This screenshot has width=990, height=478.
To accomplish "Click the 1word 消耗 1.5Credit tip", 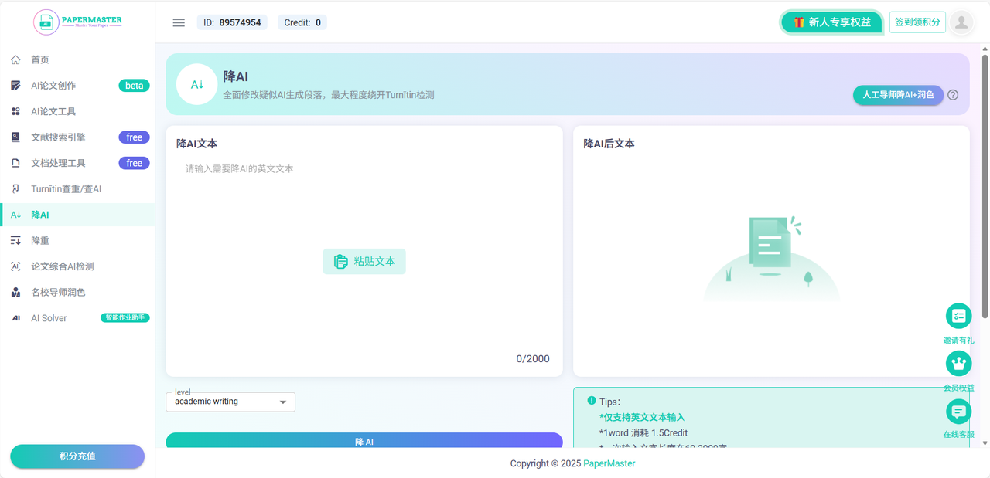I will pos(643,432).
